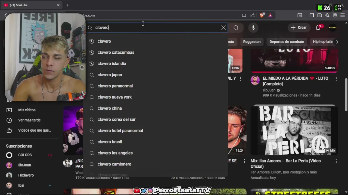The width and height of the screenshot is (348, 195).
Task: Click the share icon in the address bar
Action: pos(253,15)
